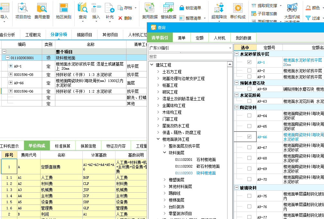This screenshot has width=324, height=219.
Task: Select the 011102002 碎石材楼地面 item
Action: point(197,166)
